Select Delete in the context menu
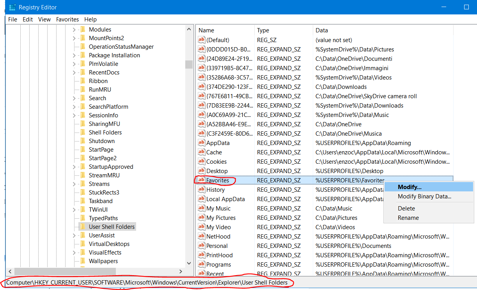The width and height of the screenshot is (477, 290). 406,209
